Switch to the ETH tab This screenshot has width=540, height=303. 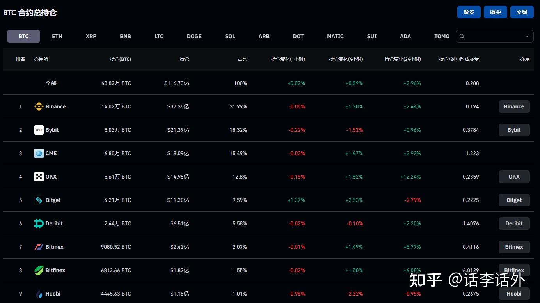tap(57, 36)
